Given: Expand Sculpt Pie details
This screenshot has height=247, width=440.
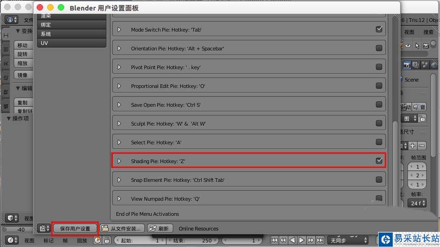Looking at the screenshot, I should pyautogui.click(x=119, y=124).
